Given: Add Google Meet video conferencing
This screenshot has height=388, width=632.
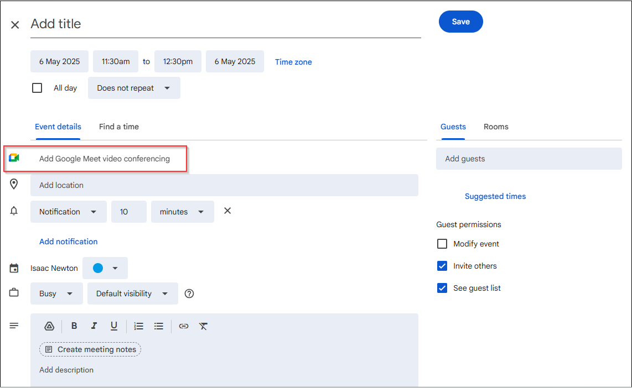Looking at the screenshot, I should click(105, 159).
